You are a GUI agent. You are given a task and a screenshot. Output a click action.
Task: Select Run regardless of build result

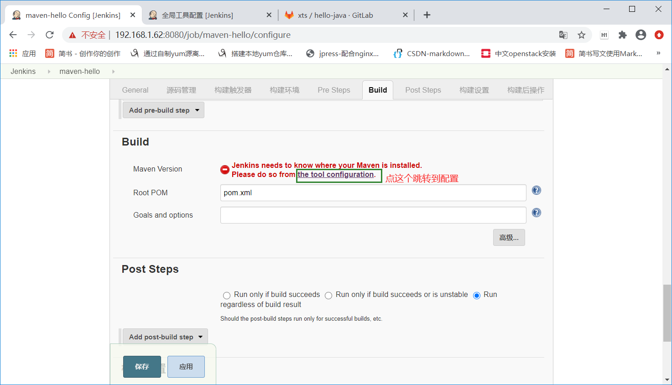(477, 296)
